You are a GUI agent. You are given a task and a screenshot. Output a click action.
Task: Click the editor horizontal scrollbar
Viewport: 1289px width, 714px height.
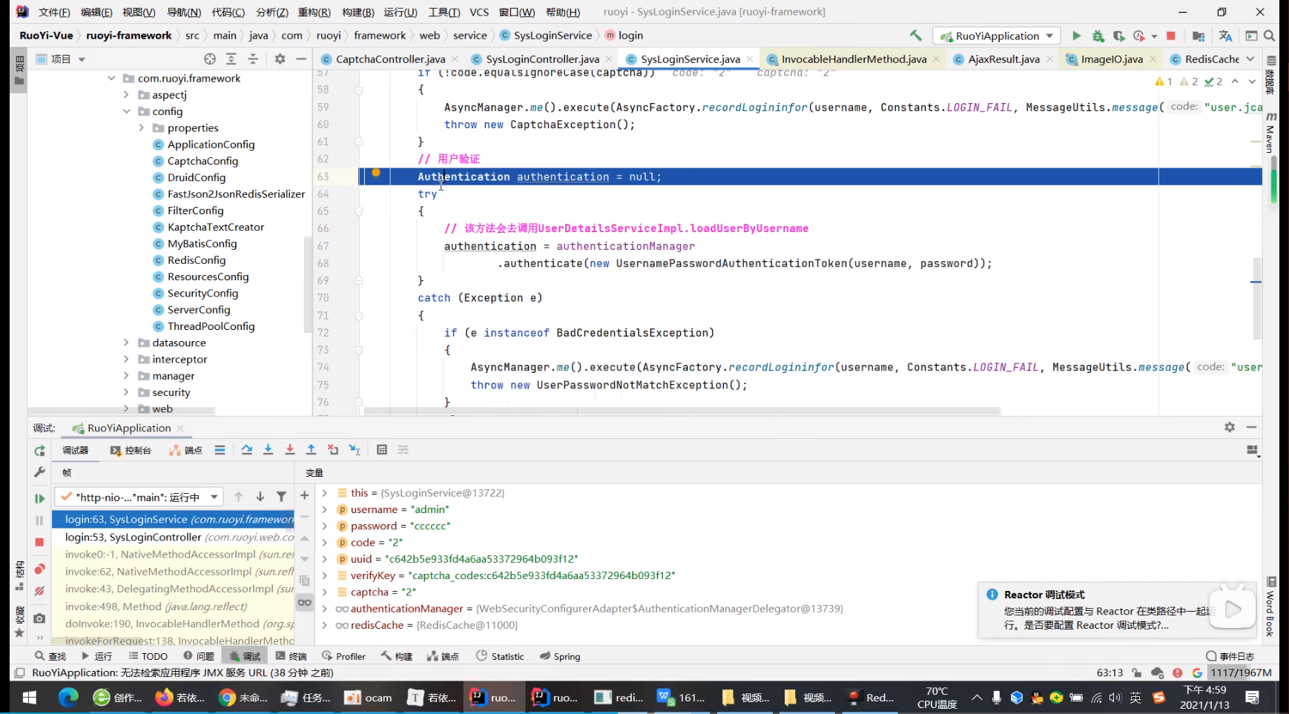tap(682, 411)
